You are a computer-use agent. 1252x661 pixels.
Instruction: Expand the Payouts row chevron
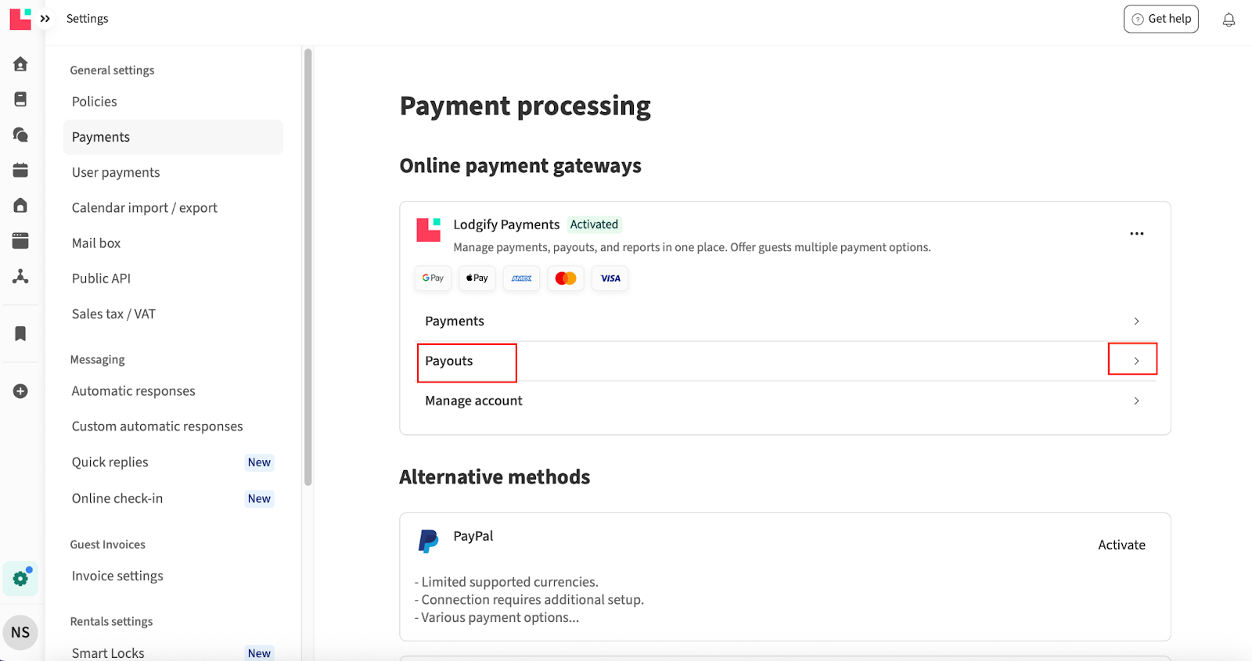pyautogui.click(x=1136, y=361)
